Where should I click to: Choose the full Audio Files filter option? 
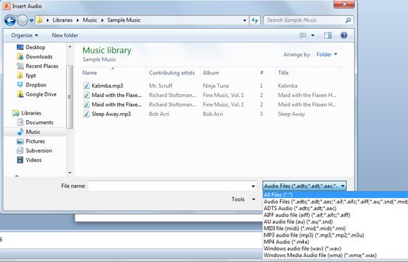(x=336, y=202)
